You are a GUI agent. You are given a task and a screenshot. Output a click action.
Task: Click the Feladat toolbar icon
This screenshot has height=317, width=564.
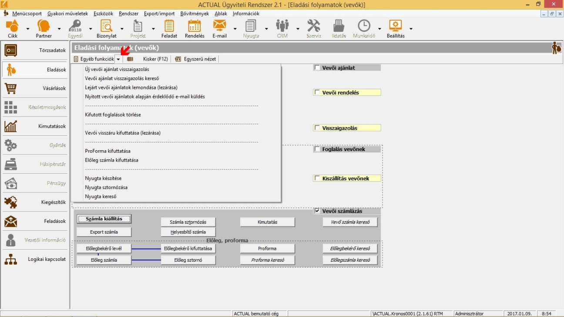[x=169, y=27]
